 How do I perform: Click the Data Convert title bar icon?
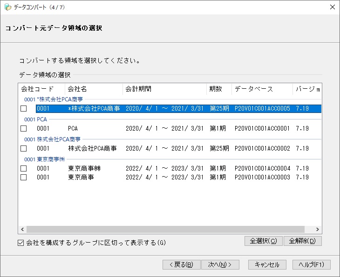click(8, 7)
